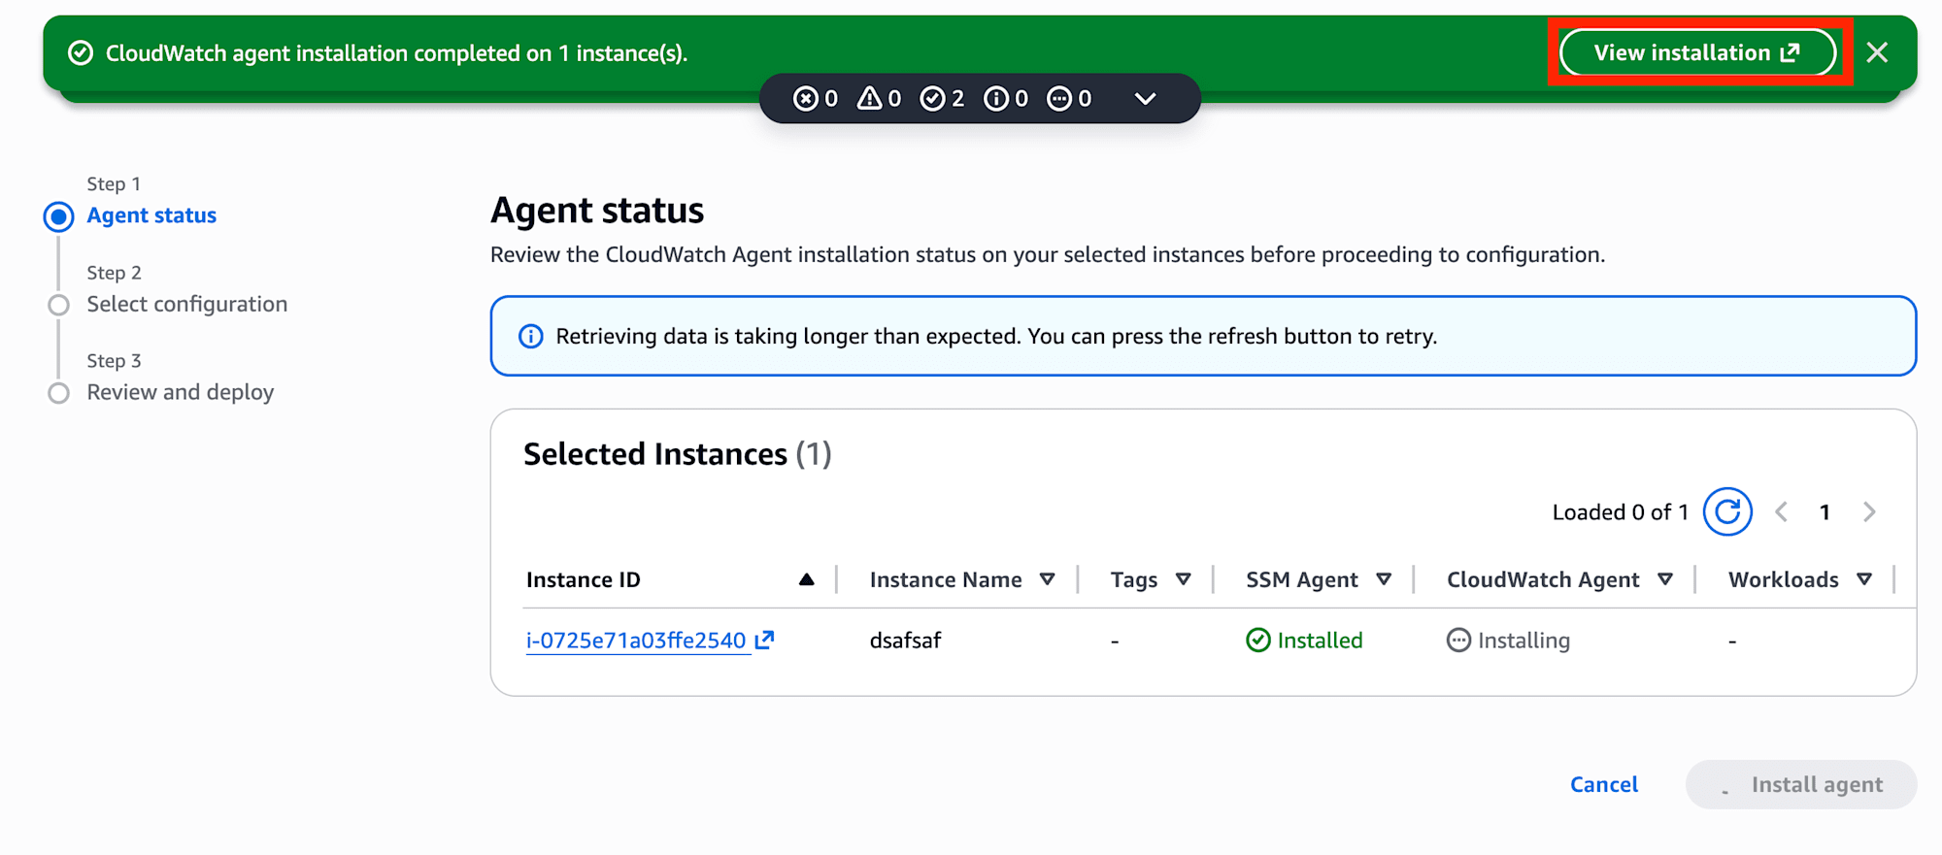The height and width of the screenshot is (855, 1942).
Task: Select the Step 2 Select configuration radio circle
Action: (58, 305)
